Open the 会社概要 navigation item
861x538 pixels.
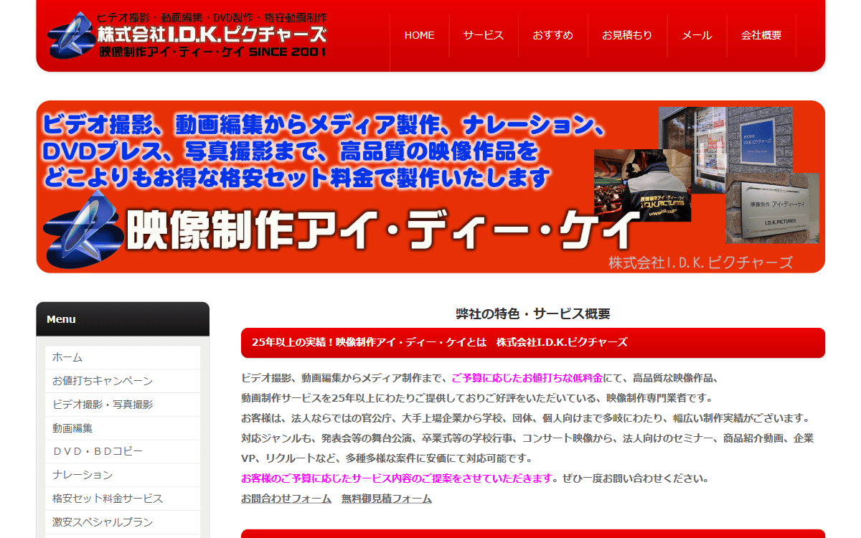(x=761, y=35)
